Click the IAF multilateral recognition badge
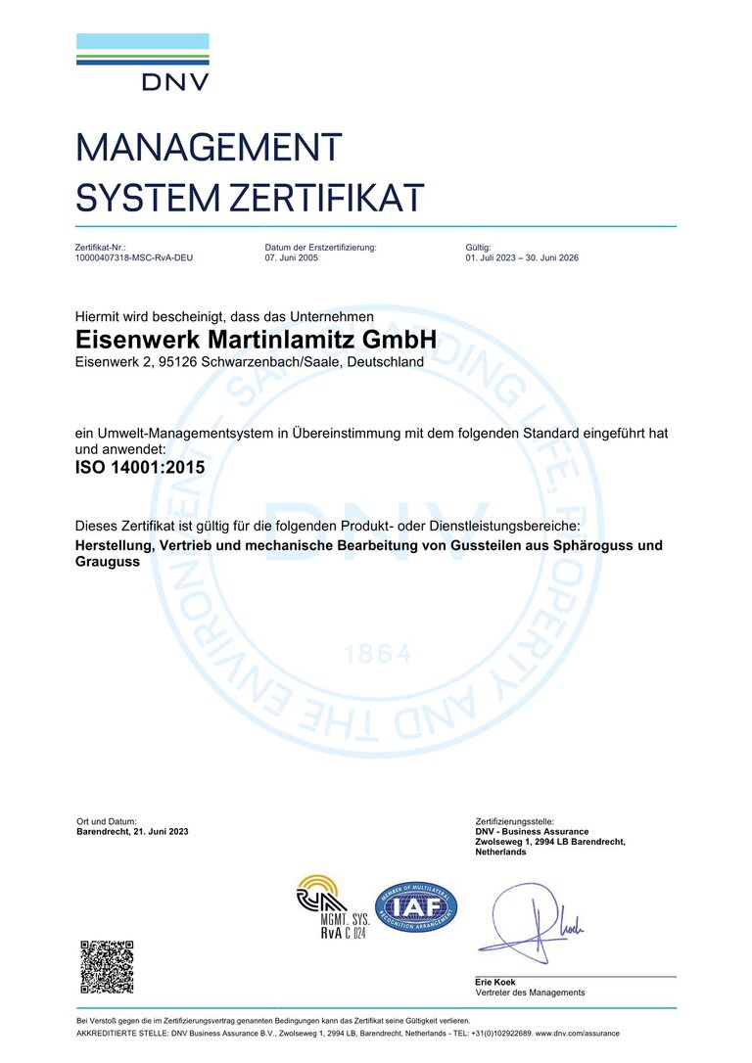This screenshot has height=1063, width=752. [x=416, y=907]
